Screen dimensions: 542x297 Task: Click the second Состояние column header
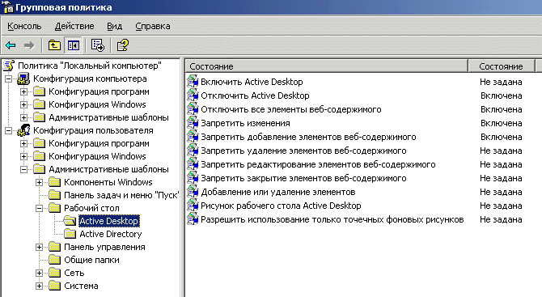pos(501,66)
